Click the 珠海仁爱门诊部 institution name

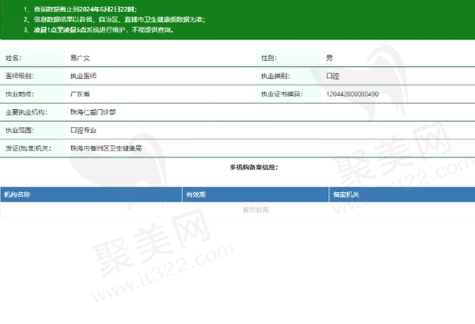93,112
